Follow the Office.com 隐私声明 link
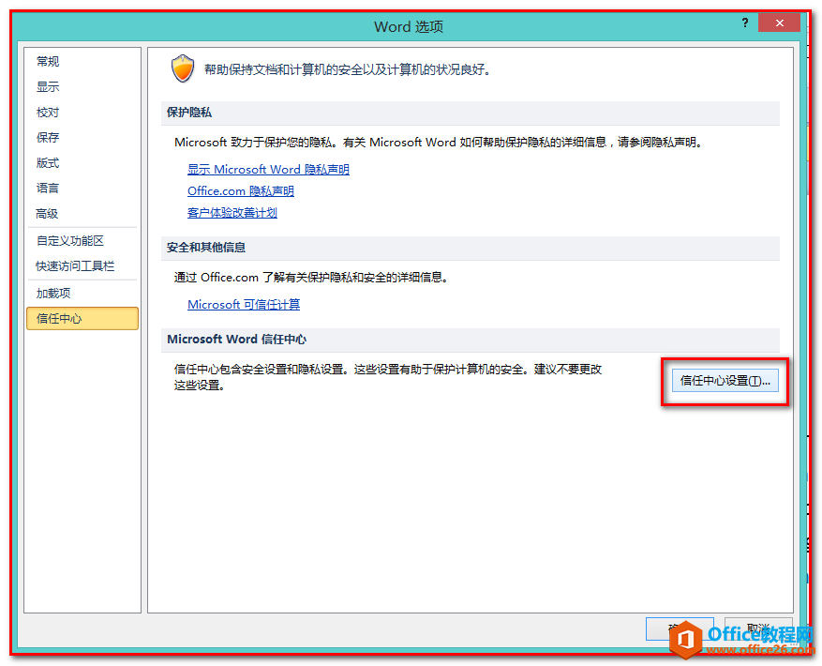The width and height of the screenshot is (822, 666). point(241,191)
